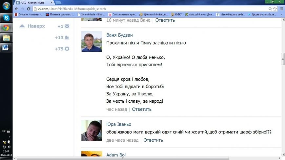This screenshot has height=160, width=285.
Task: Expand the bookmarks bar overflow chevron
Action: pyautogui.click(x=281, y=14)
